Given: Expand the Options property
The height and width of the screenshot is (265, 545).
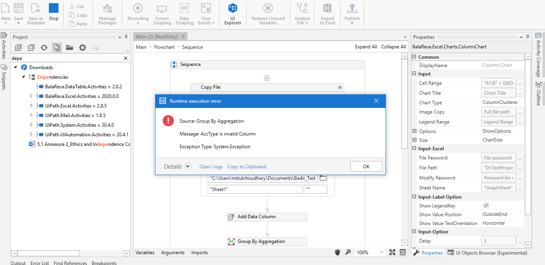Looking at the screenshot, I should click(x=414, y=131).
